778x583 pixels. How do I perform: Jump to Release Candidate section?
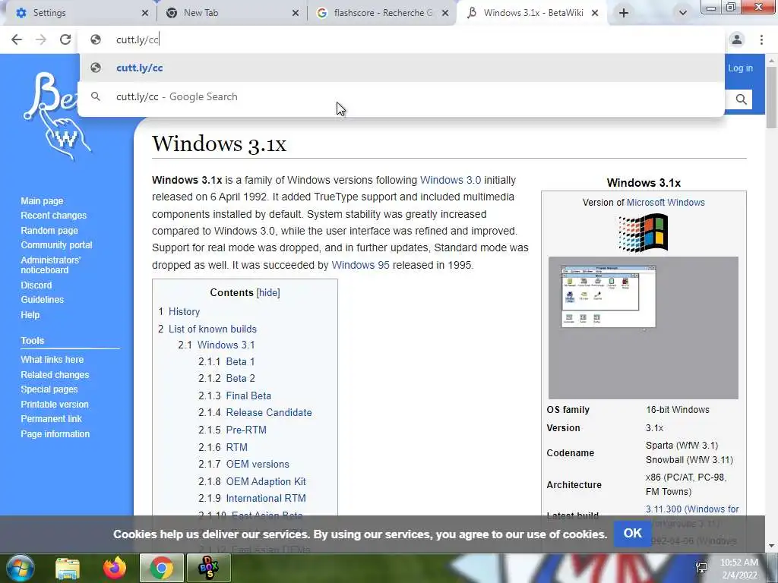(269, 412)
